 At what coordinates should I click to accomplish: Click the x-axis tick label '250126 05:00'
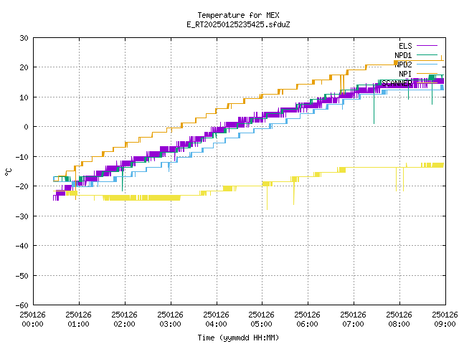261,319
